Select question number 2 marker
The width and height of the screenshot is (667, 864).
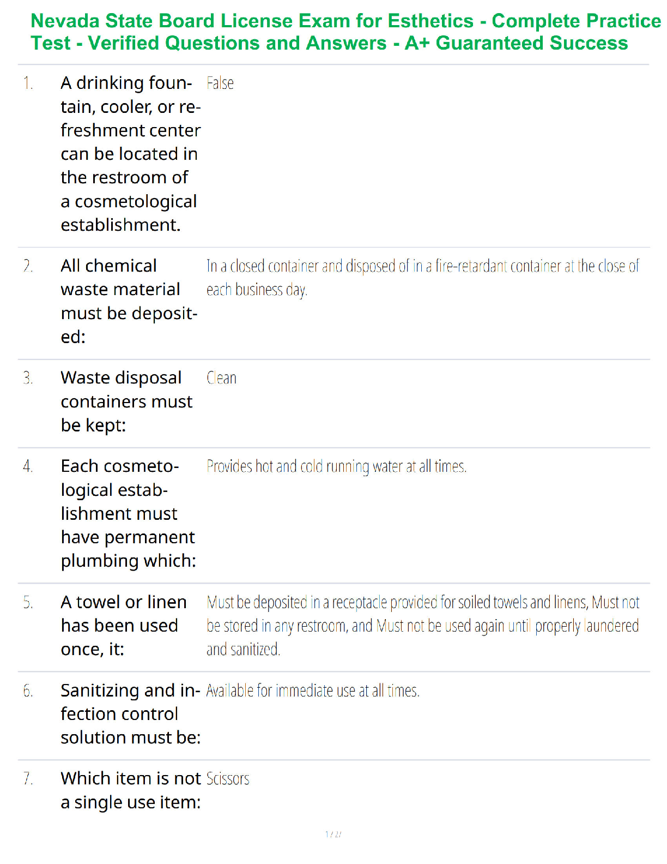point(28,266)
